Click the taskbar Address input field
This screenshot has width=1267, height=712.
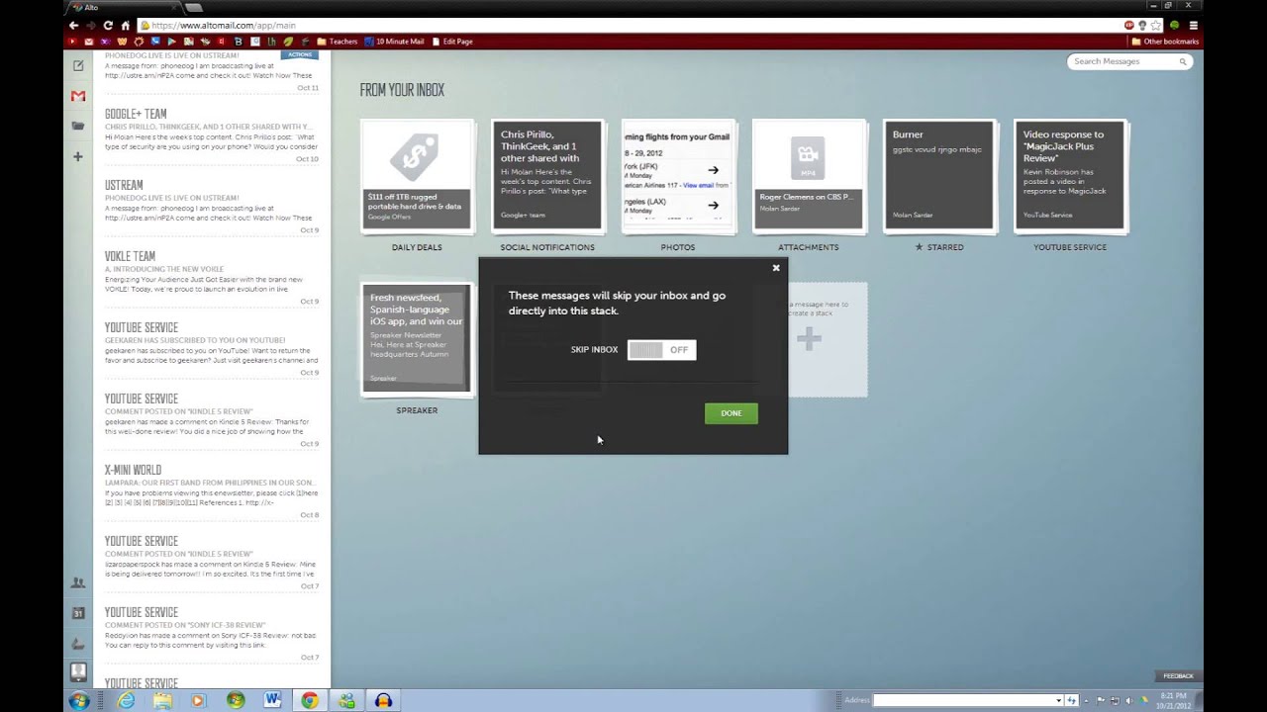click(x=966, y=700)
